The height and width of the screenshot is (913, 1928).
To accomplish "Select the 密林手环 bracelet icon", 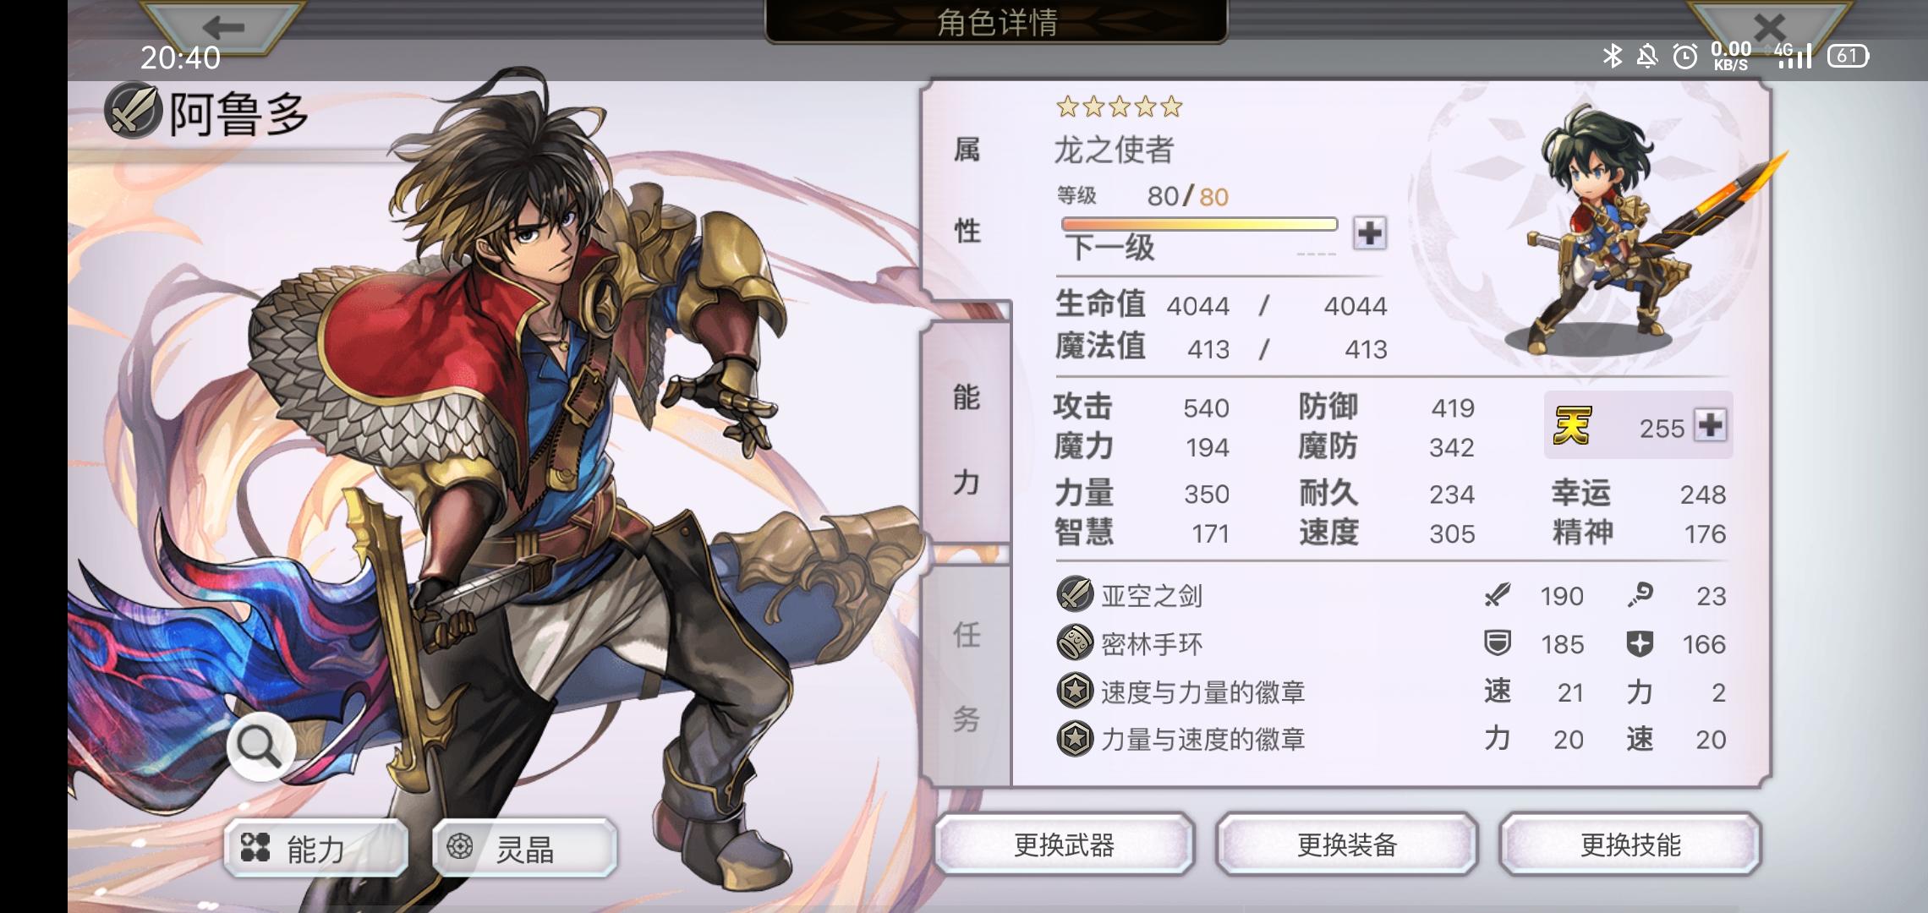I will [x=1075, y=642].
